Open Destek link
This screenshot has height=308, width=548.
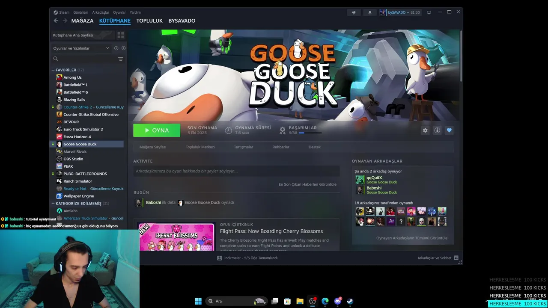tap(315, 147)
